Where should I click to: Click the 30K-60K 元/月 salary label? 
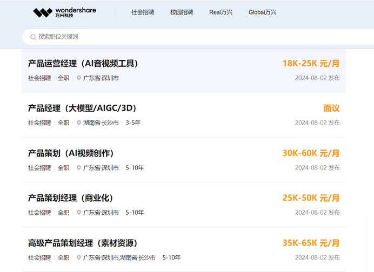311,153
